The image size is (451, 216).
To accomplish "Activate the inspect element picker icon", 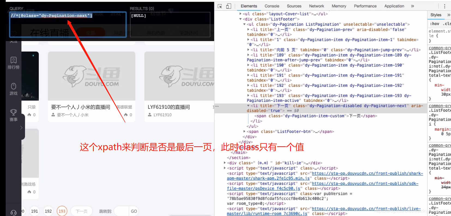I will (220, 6).
